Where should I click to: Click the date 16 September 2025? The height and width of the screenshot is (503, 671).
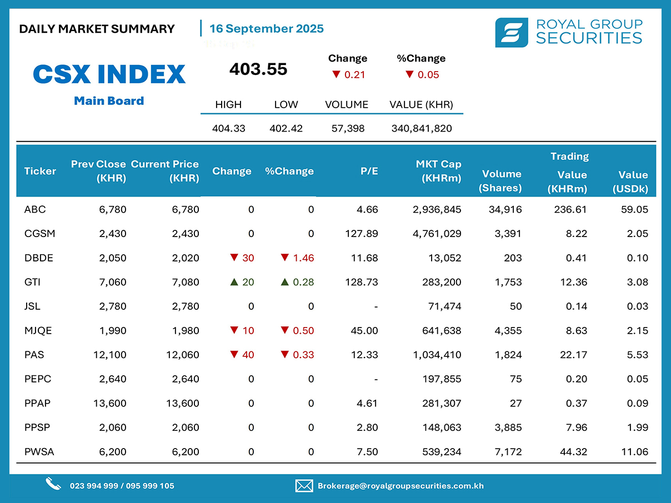(267, 29)
